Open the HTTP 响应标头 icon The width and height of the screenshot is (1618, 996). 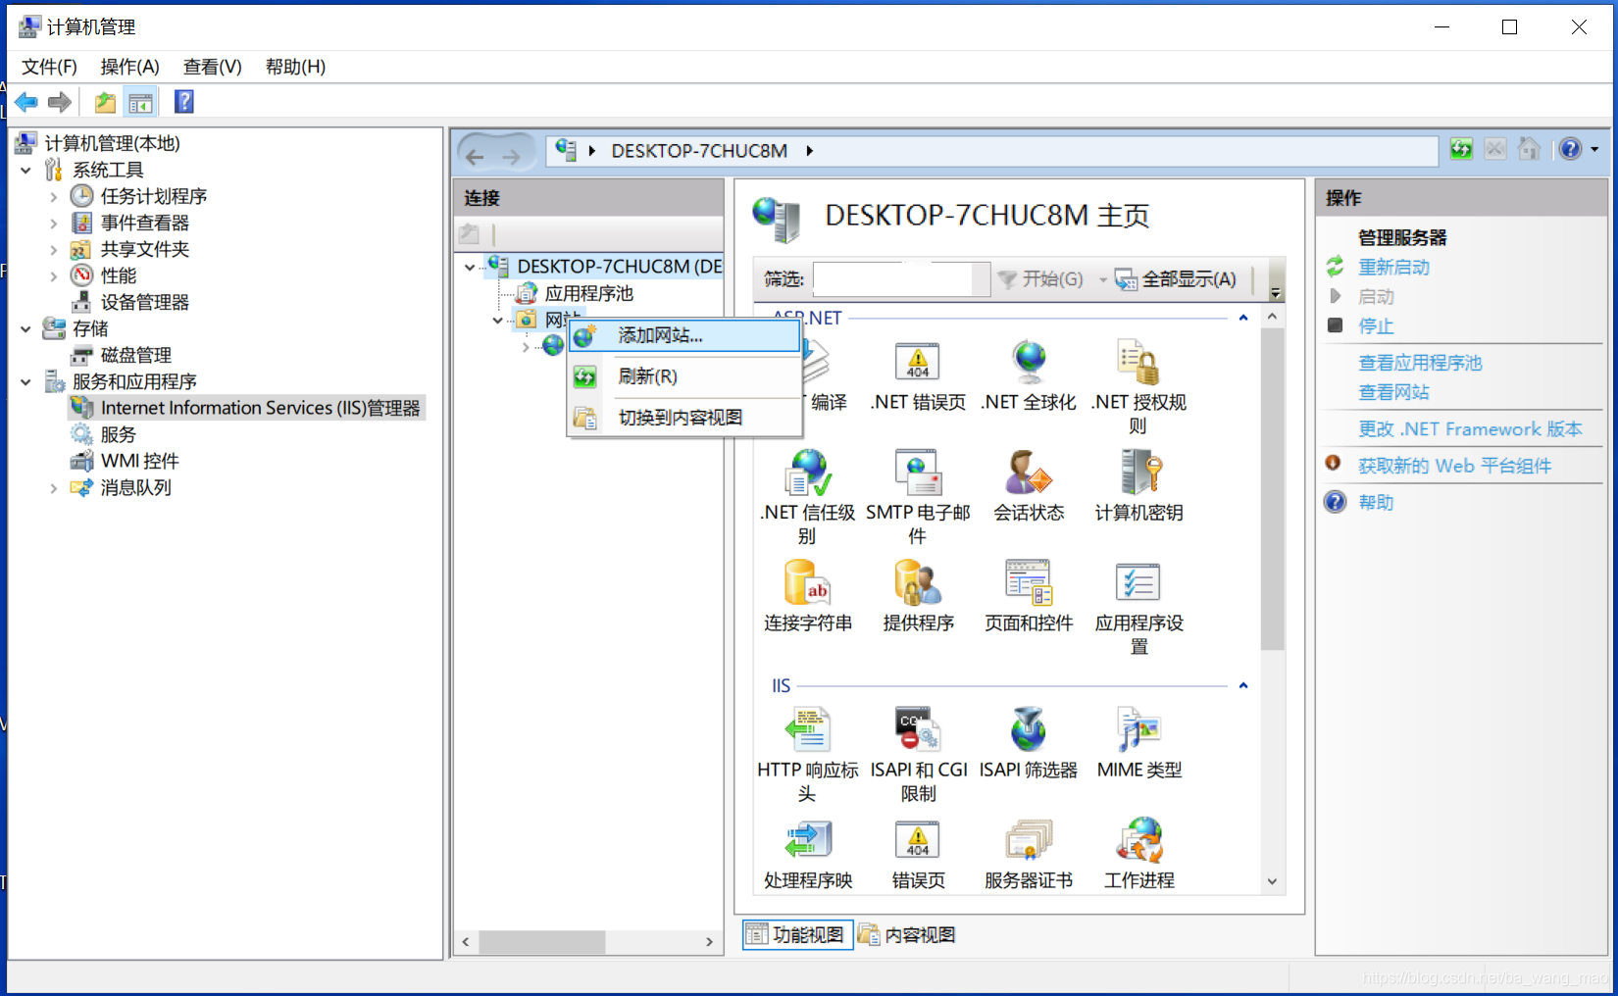pyautogui.click(x=808, y=730)
